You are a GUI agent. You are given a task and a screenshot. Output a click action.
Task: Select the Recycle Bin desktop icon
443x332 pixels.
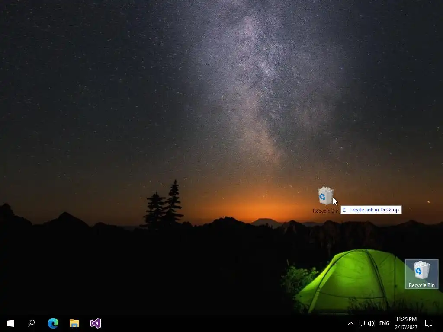pyautogui.click(x=421, y=274)
